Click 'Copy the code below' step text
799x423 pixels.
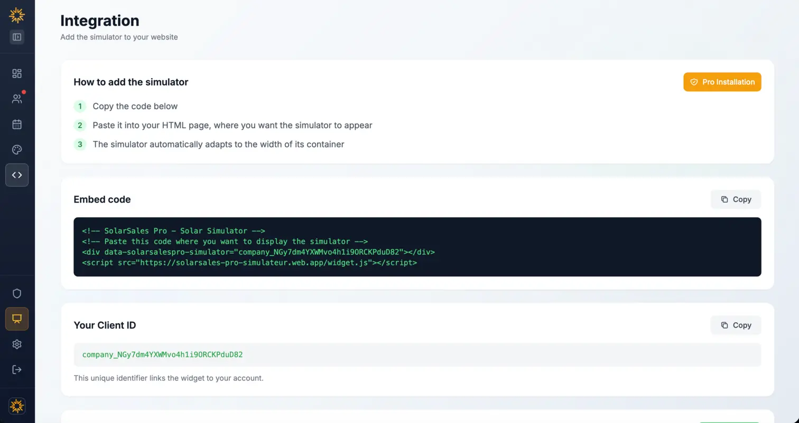135,106
